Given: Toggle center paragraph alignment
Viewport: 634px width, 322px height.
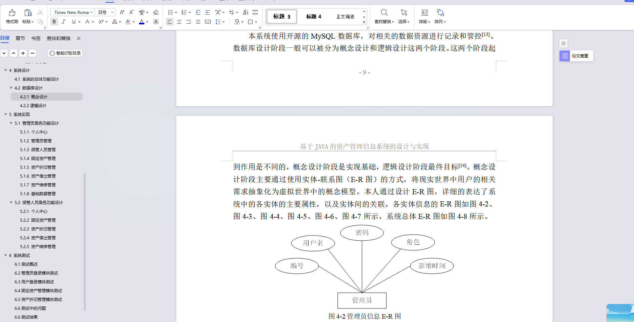Looking at the screenshot, I should 179,22.
